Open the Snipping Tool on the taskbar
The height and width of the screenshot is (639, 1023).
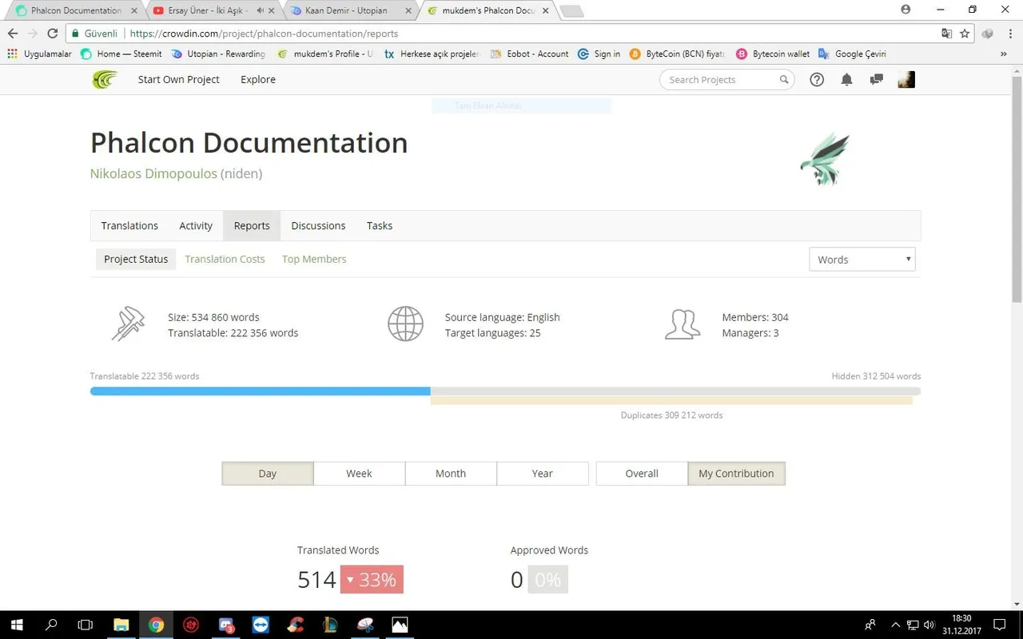tap(365, 625)
